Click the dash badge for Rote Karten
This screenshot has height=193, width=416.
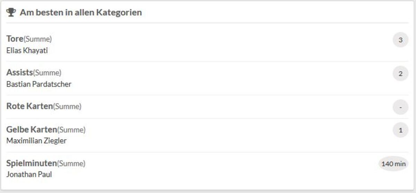click(400, 107)
